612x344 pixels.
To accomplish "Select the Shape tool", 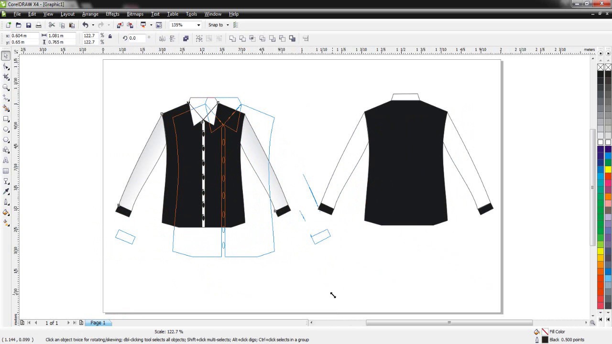I will (6, 66).
